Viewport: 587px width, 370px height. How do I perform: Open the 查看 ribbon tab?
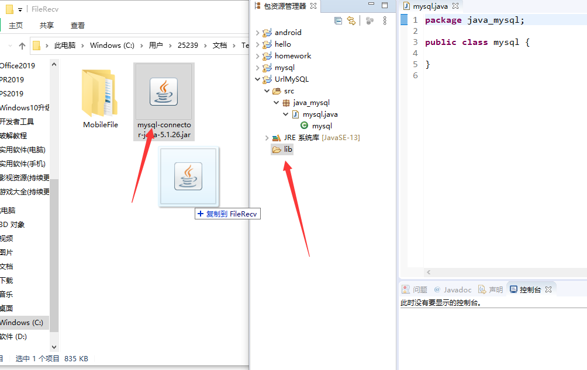coord(78,26)
